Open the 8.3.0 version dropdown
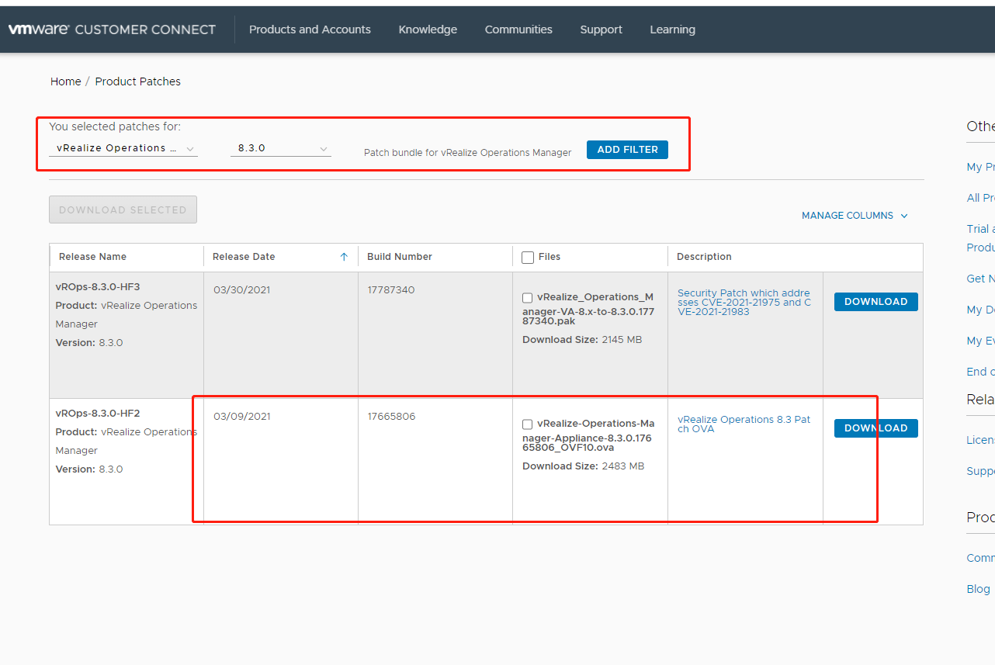The image size is (995, 665). pyautogui.click(x=281, y=148)
